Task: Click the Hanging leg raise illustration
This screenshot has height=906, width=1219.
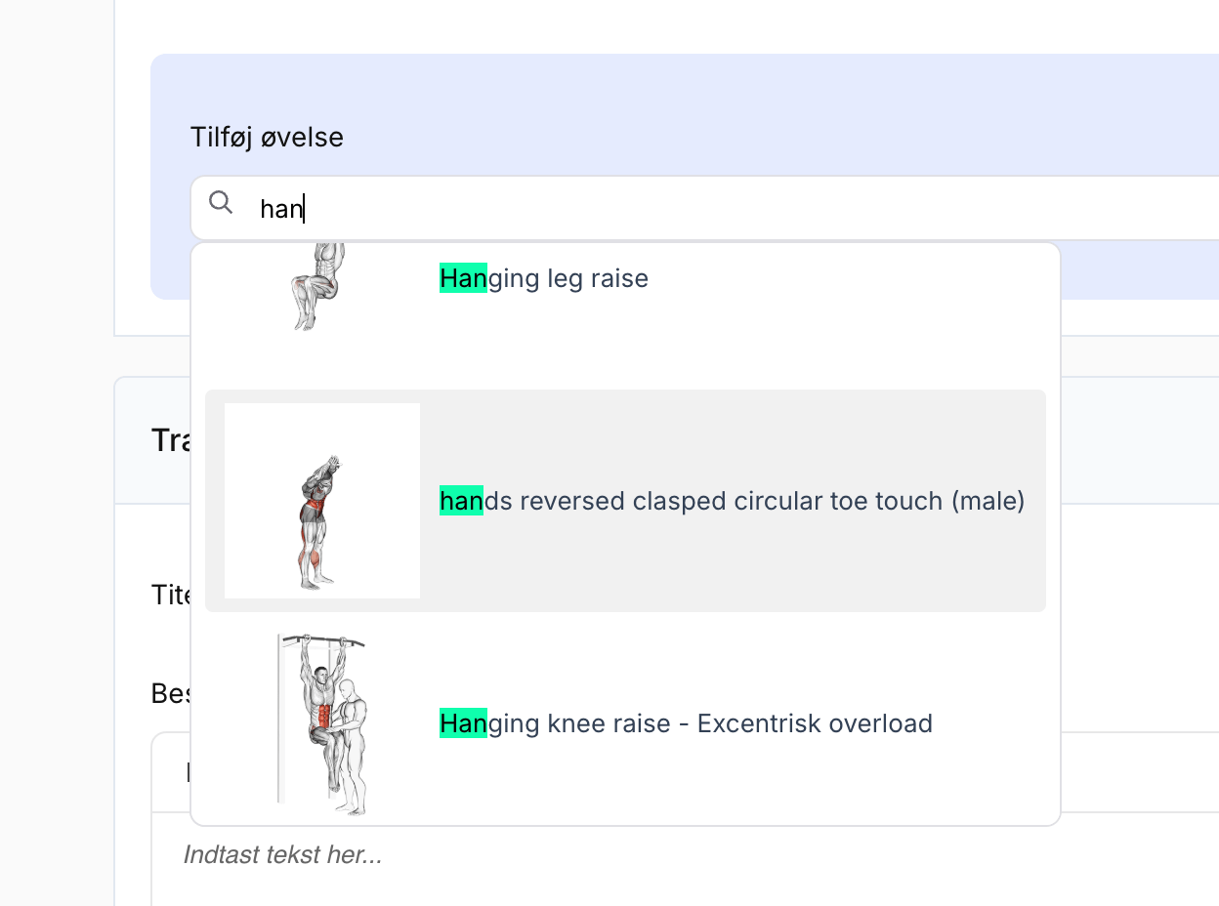Action: click(319, 285)
